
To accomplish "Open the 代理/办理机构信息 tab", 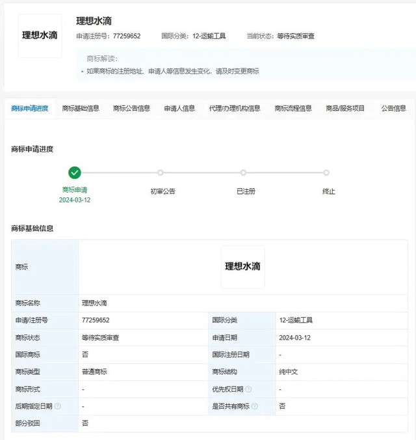I will 235,108.
